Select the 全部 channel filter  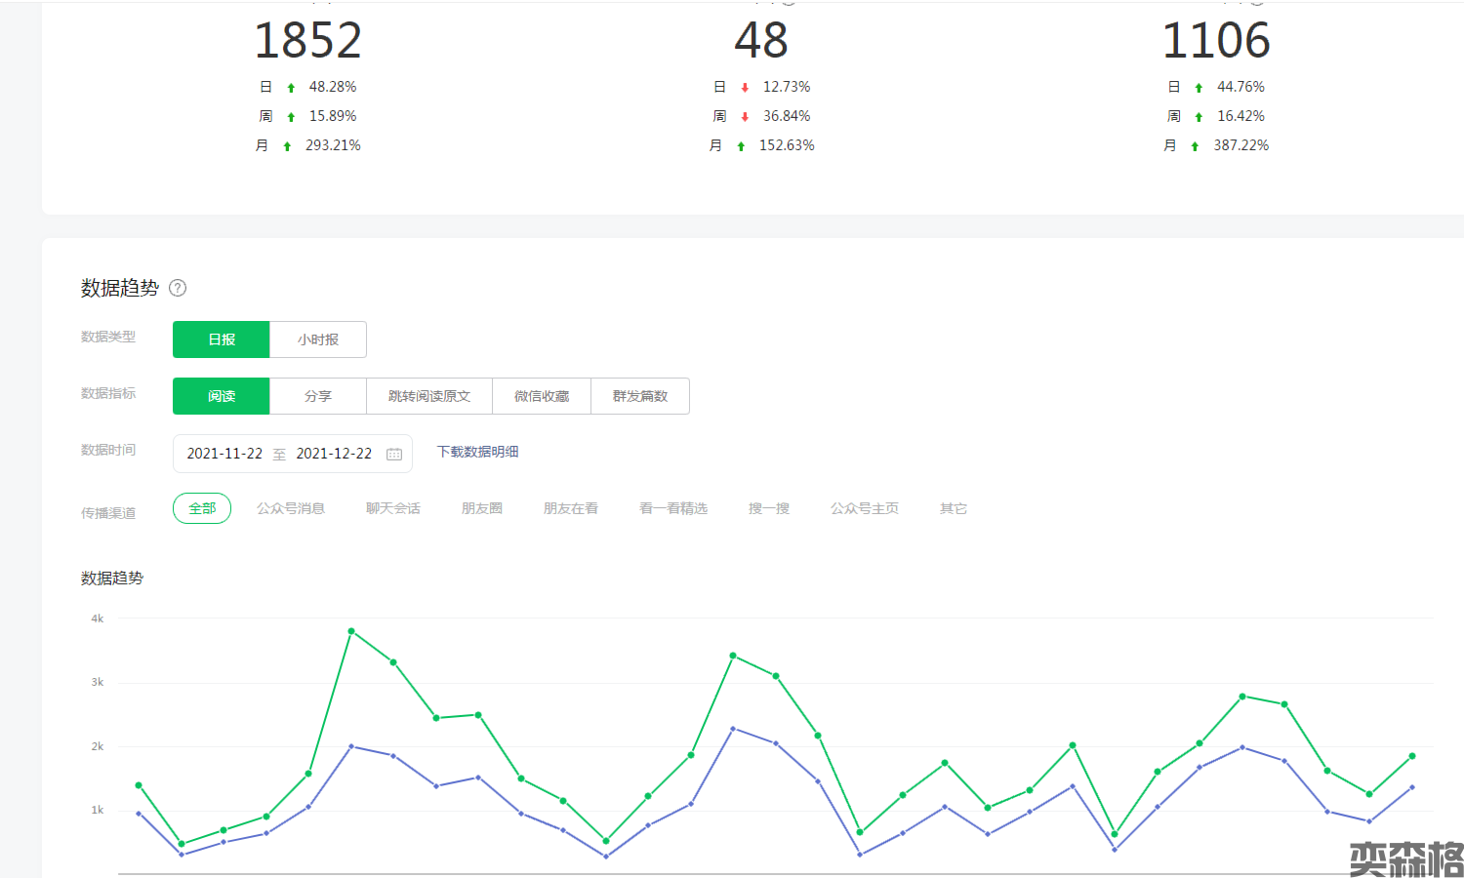pyautogui.click(x=202, y=508)
